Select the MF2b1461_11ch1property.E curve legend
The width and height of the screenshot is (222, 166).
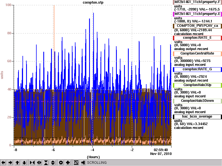pyautogui.click(x=197, y=14)
